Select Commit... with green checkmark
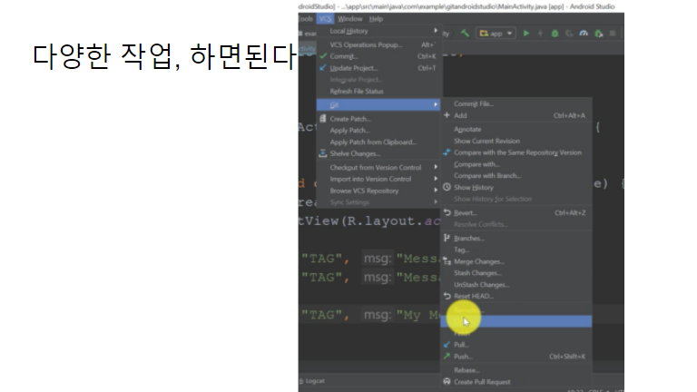This screenshot has height=392, width=697. (378, 56)
